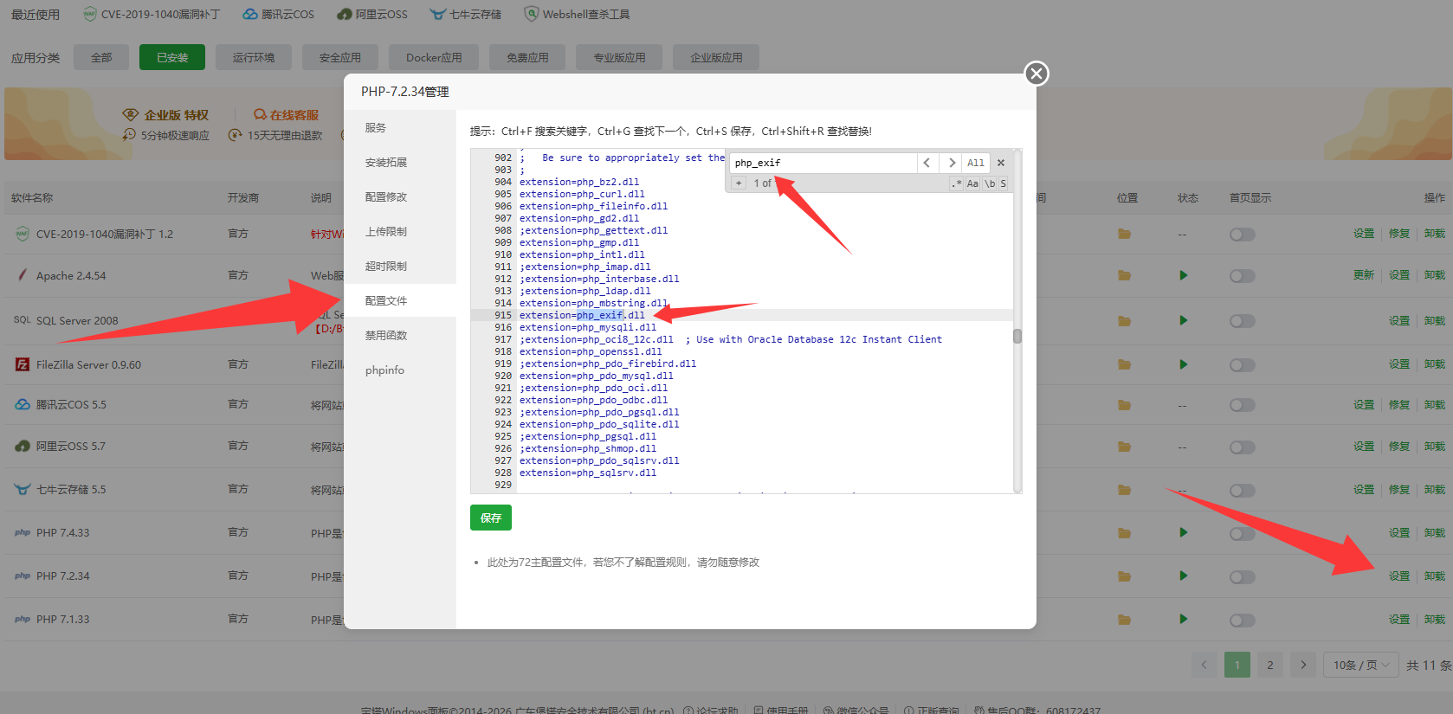This screenshot has height=714, width=1453.
Task: Click All to select all matches
Action: (x=976, y=163)
